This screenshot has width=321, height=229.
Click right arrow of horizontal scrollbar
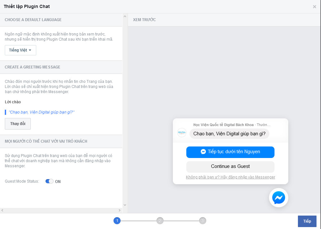pos(120,210)
